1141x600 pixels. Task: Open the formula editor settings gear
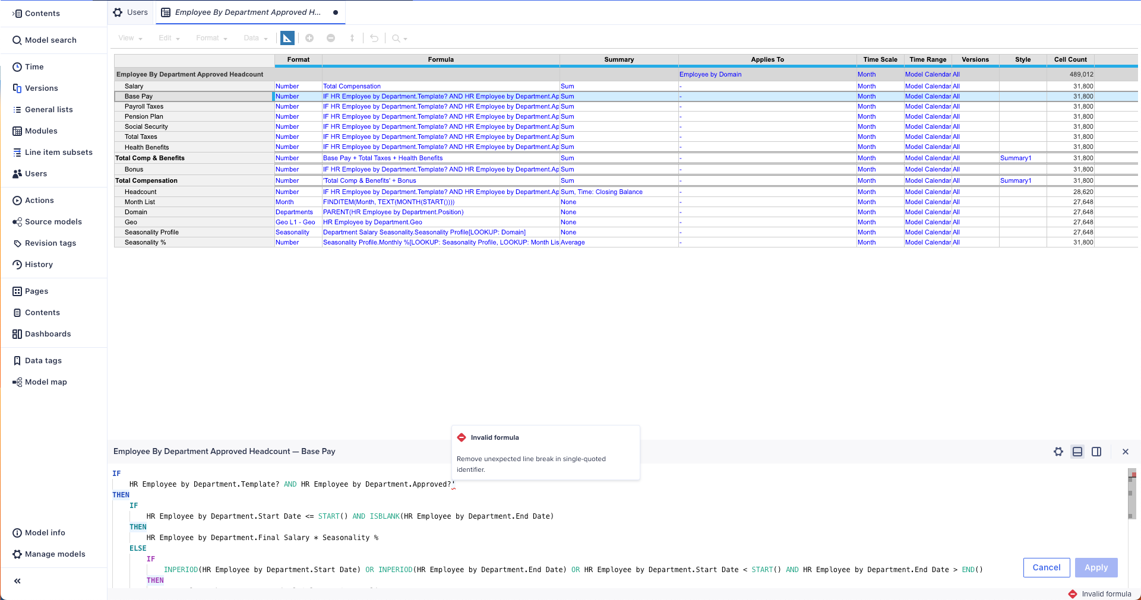tap(1058, 452)
